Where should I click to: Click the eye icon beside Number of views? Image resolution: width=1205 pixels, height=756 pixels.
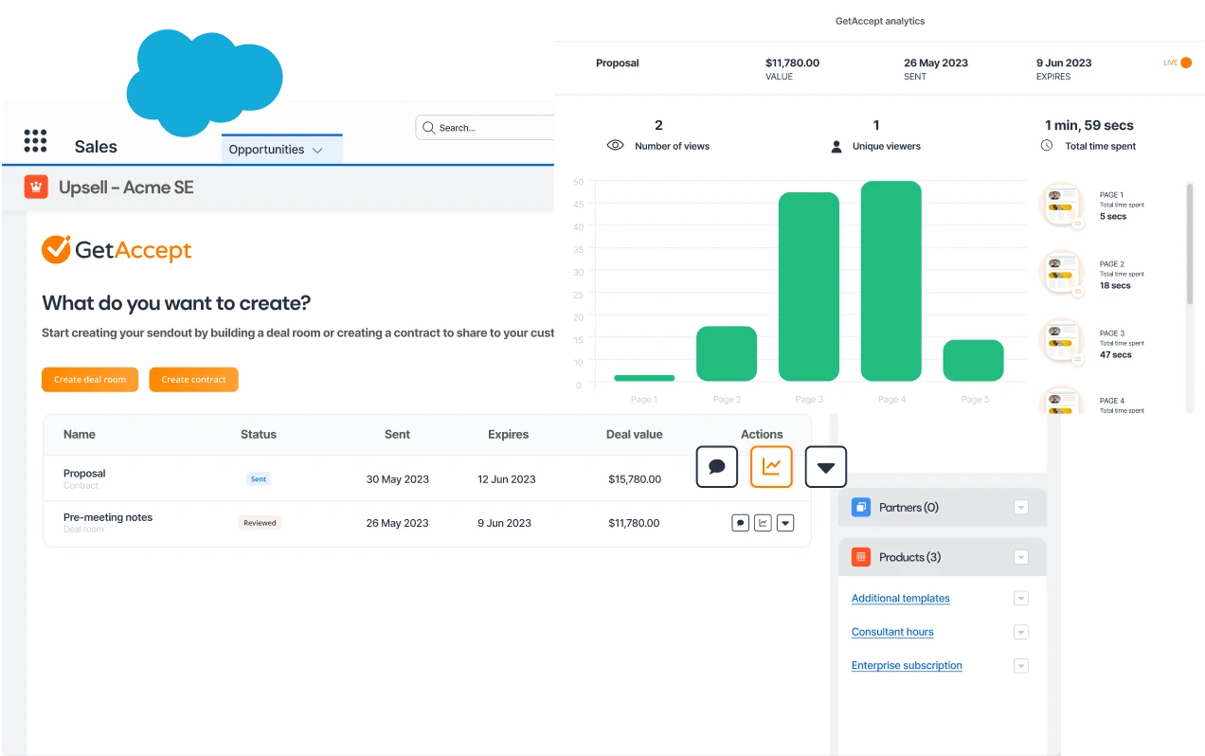tap(616, 146)
